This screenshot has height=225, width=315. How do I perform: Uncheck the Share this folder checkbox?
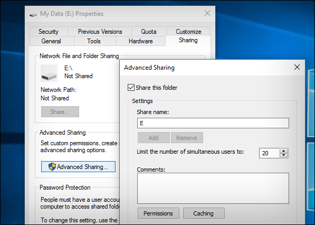[x=131, y=88]
